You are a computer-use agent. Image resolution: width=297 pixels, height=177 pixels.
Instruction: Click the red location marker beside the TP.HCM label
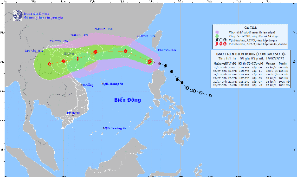click(x=73, y=115)
